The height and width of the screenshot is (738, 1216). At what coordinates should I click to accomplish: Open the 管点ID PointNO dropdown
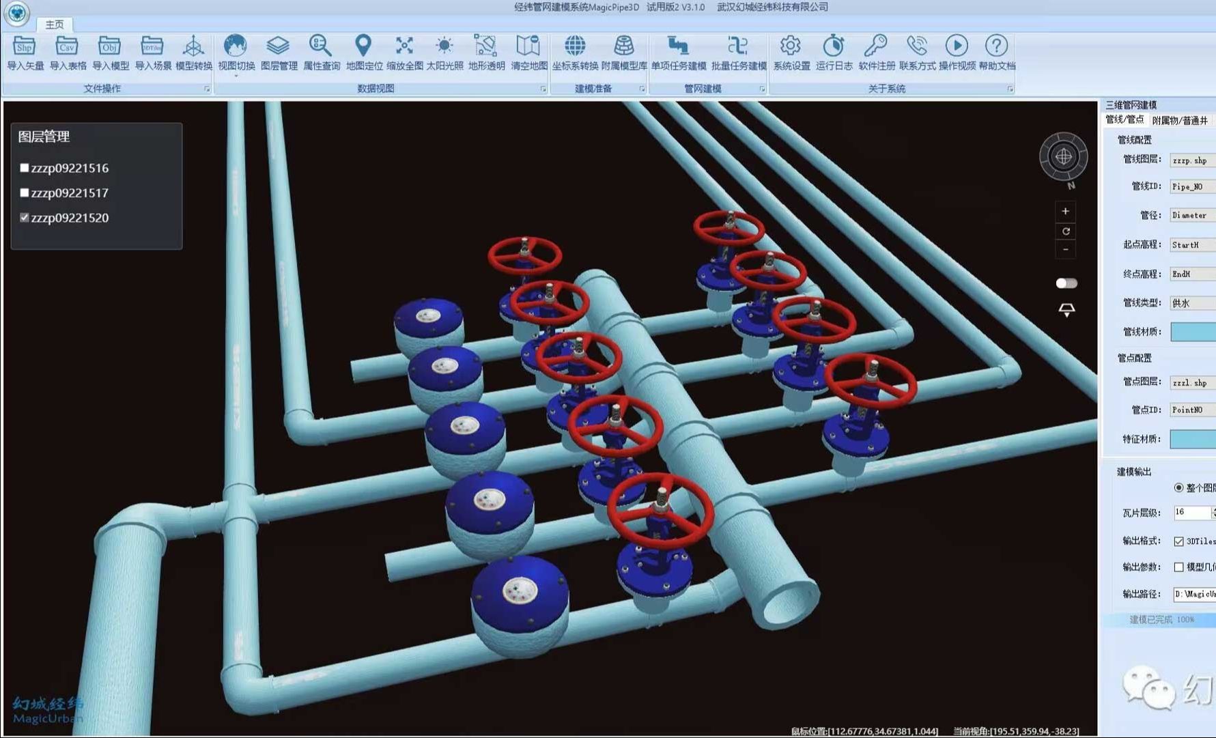click(x=1193, y=410)
